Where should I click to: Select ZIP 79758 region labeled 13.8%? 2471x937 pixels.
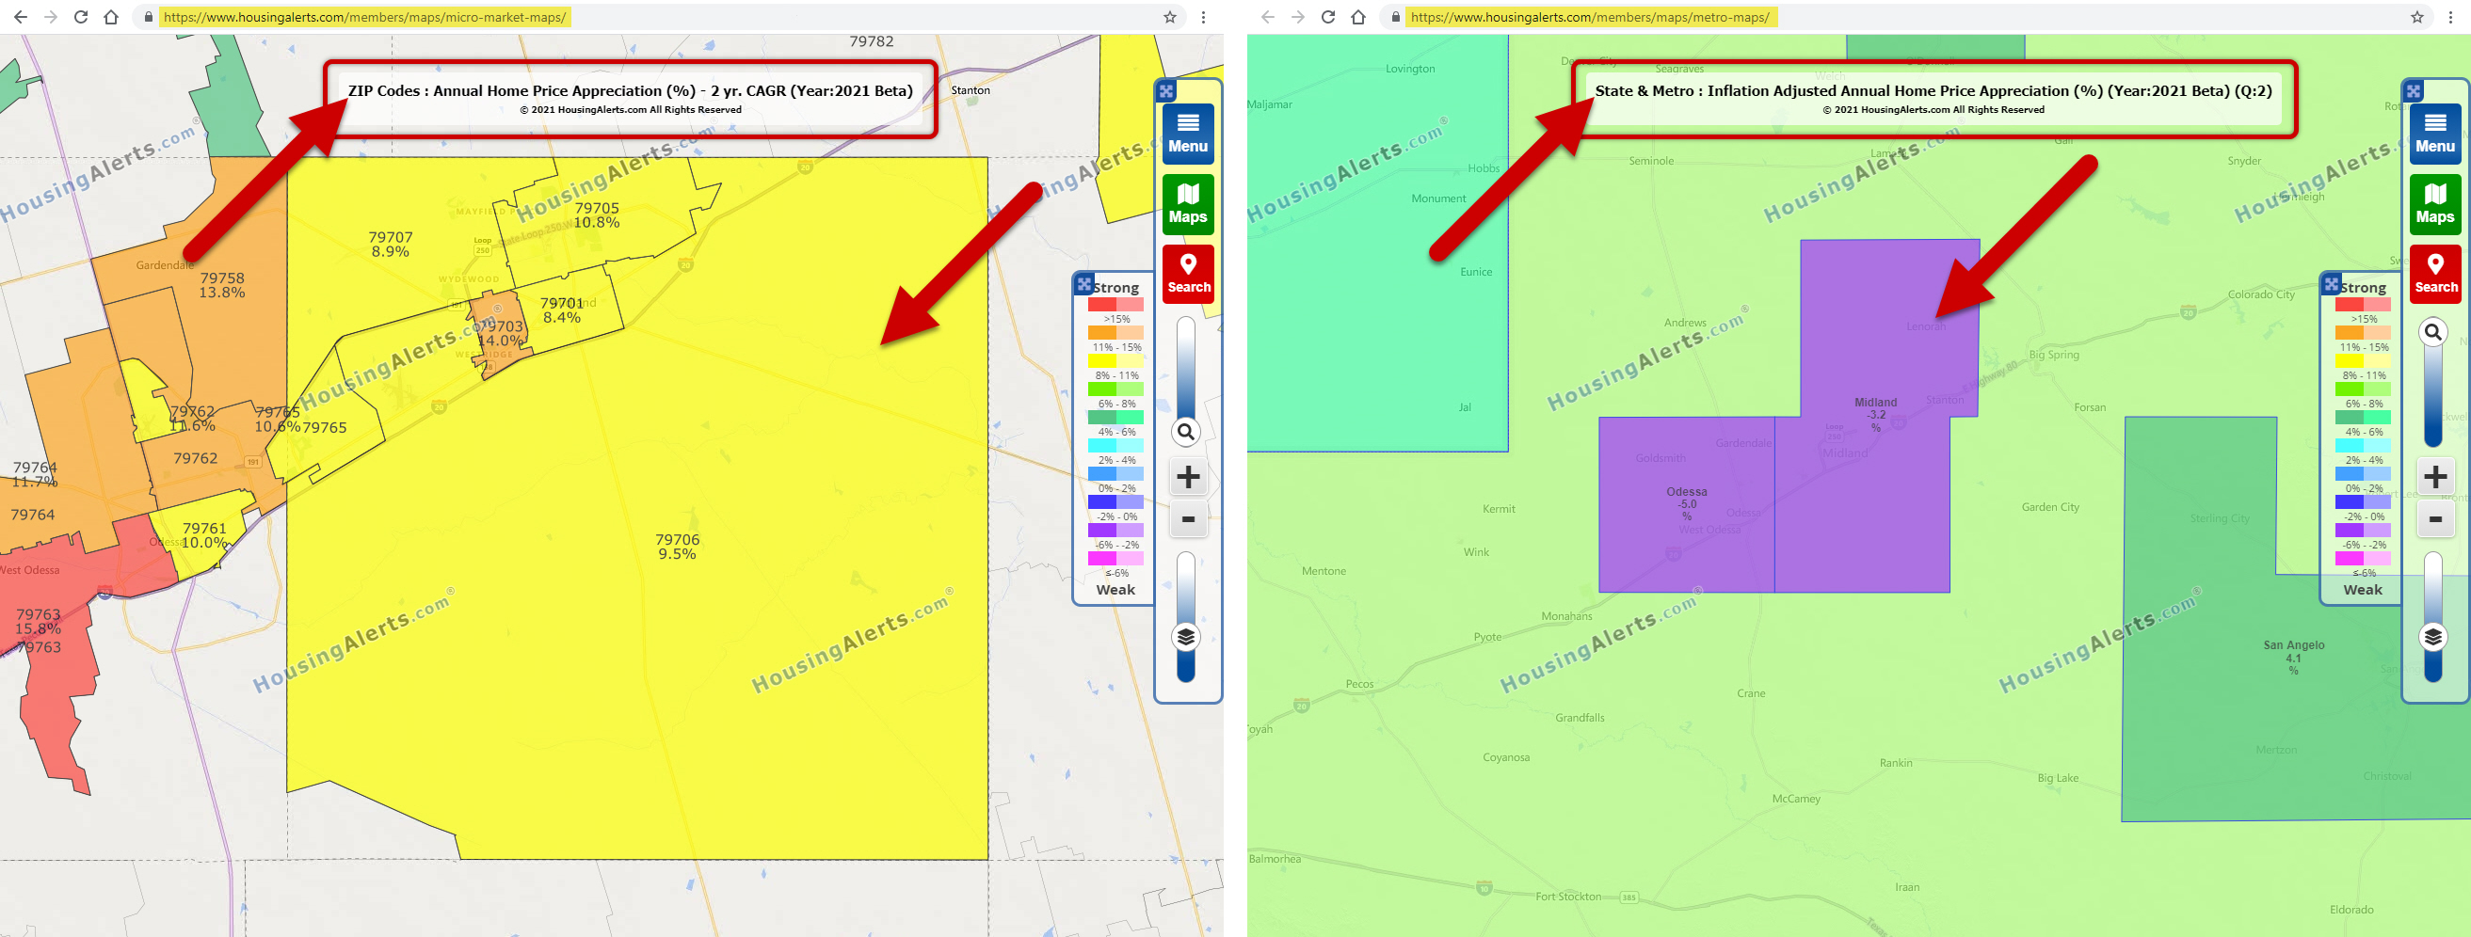coord(221,285)
